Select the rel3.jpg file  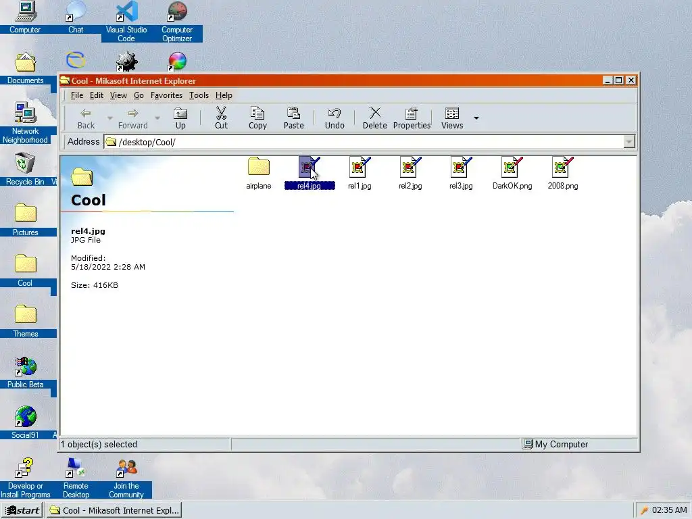coord(461,174)
